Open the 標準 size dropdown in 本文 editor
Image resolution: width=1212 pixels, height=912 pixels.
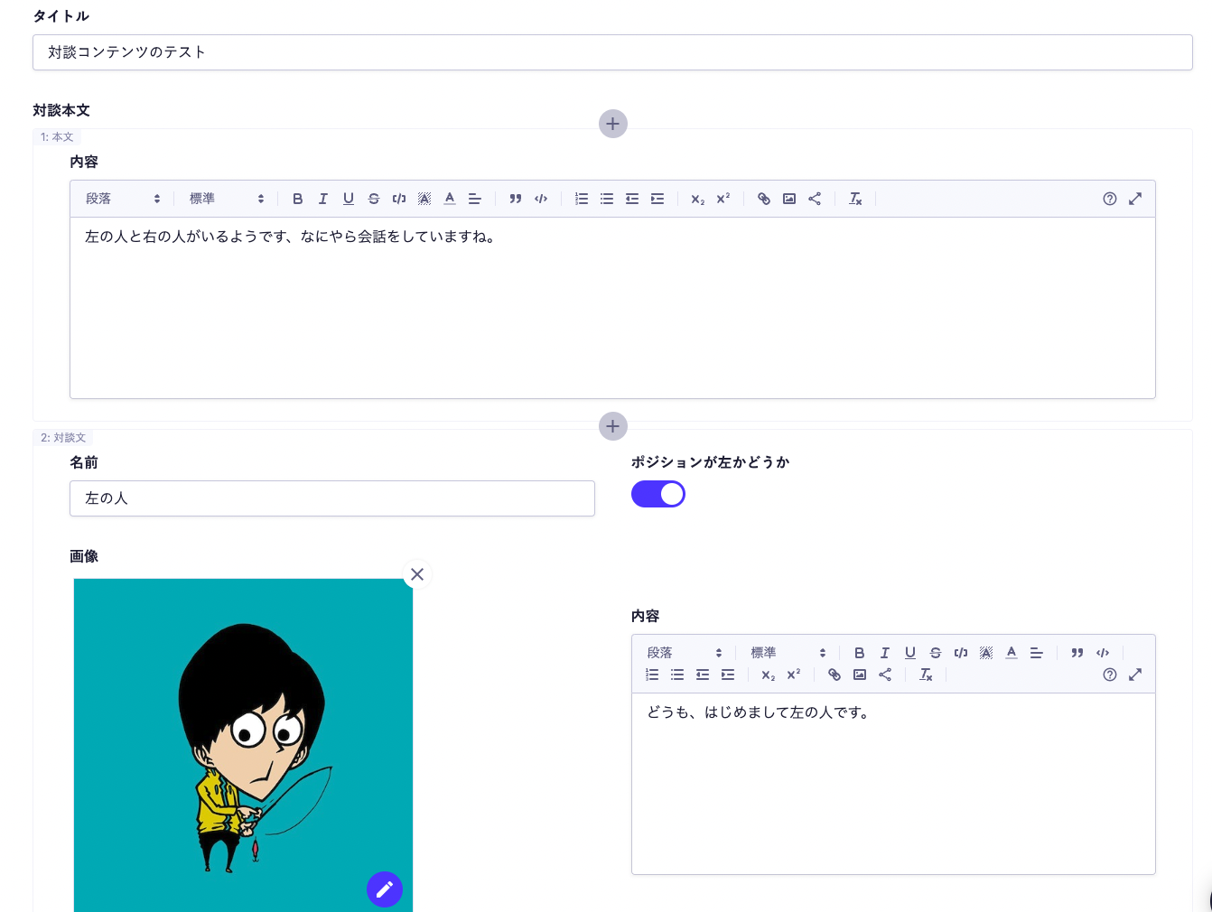pyautogui.click(x=227, y=199)
